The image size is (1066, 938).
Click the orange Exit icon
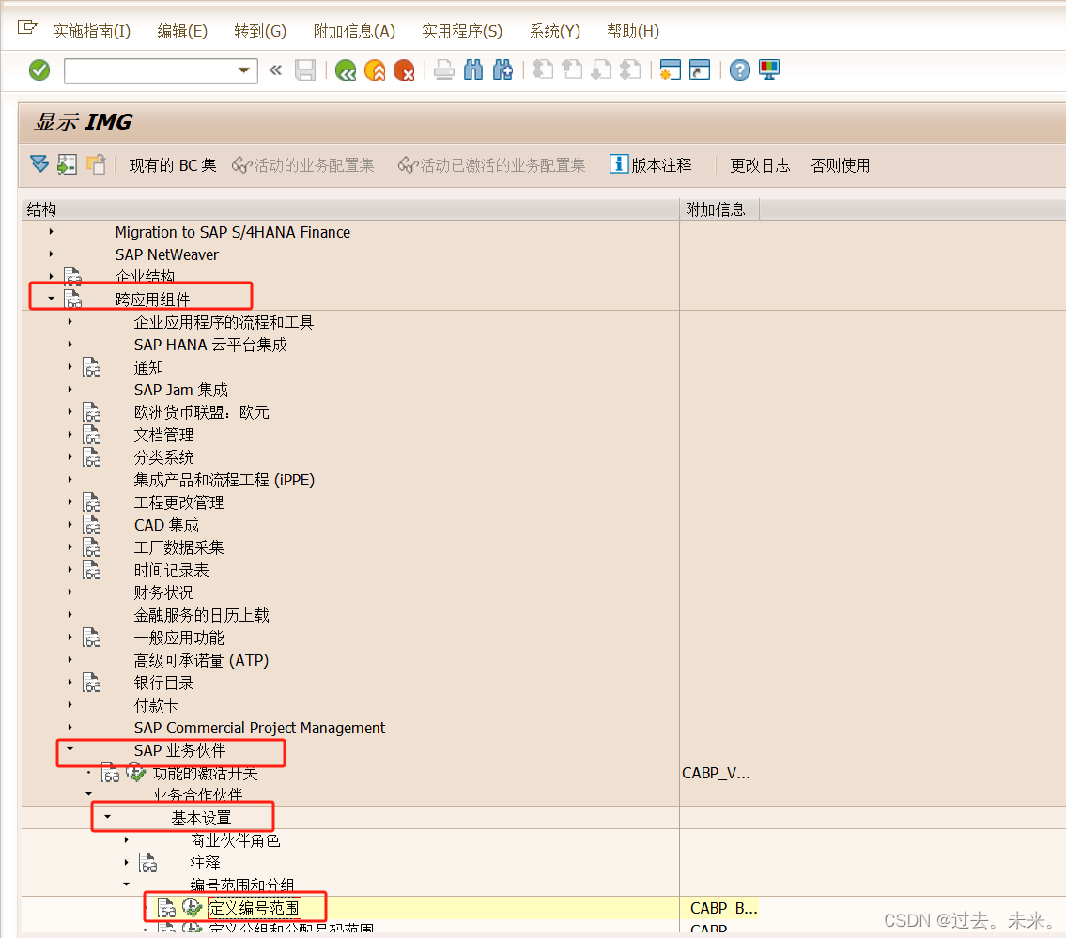point(375,70)
